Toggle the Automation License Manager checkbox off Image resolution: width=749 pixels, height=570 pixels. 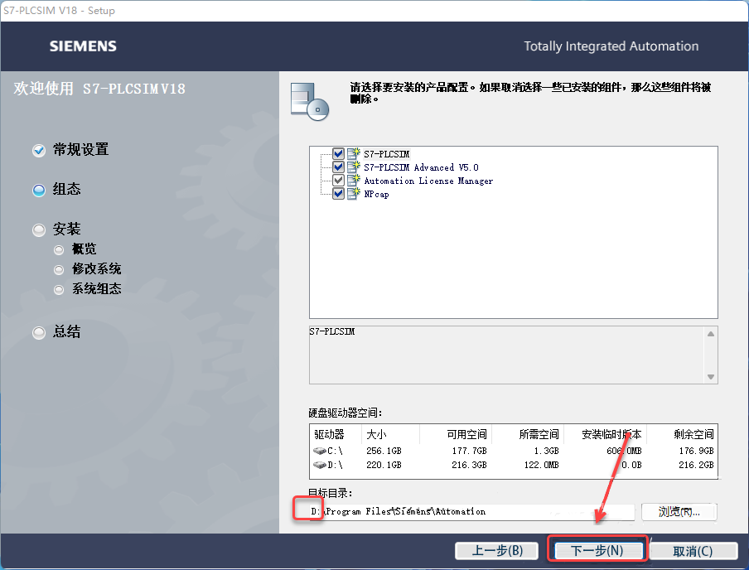338,180
